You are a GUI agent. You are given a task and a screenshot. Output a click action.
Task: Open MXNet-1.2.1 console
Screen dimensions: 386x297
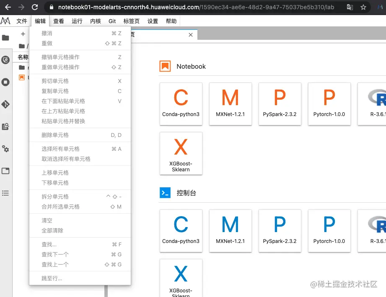(x=231, y=231)
